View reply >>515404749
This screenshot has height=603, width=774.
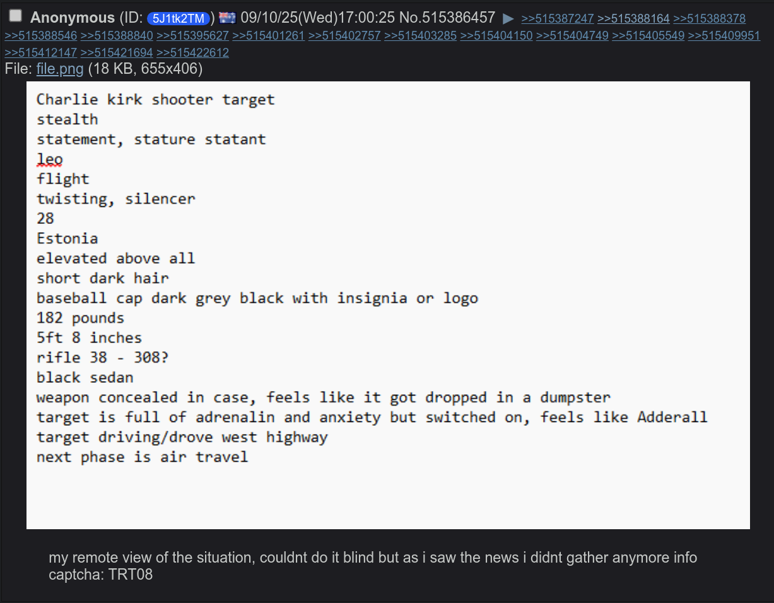click(572, 36)
